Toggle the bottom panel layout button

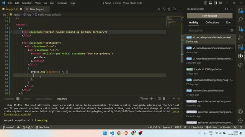(x=211, y=3)
